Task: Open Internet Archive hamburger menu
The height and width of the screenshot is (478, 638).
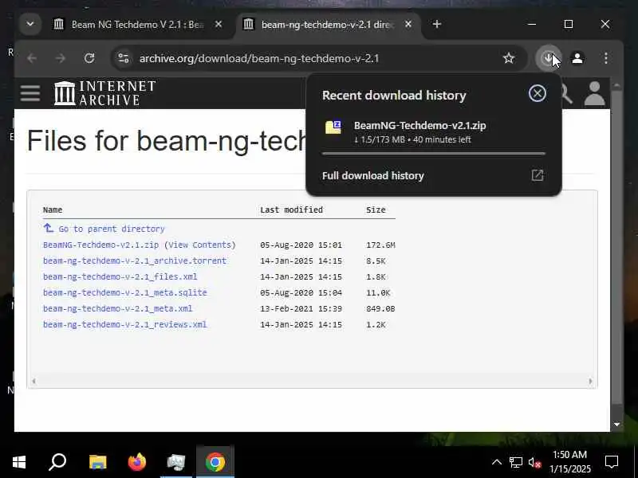Action: coord(30,93)
